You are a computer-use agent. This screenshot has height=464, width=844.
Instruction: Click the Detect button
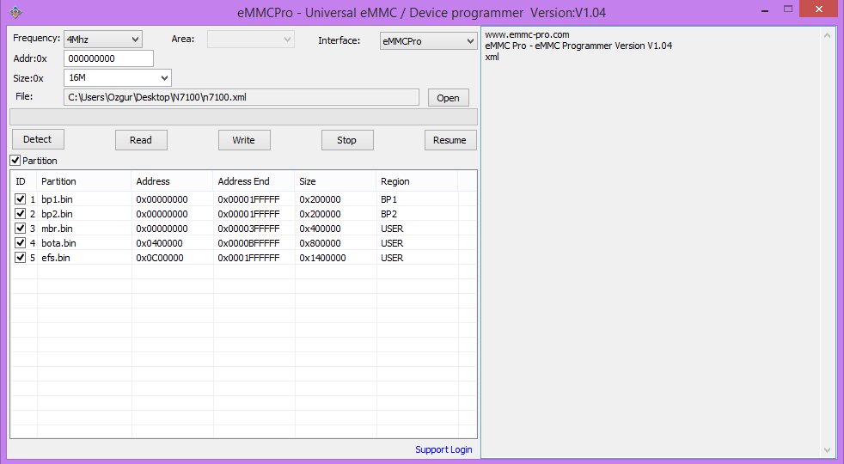[x=38, y=139]
